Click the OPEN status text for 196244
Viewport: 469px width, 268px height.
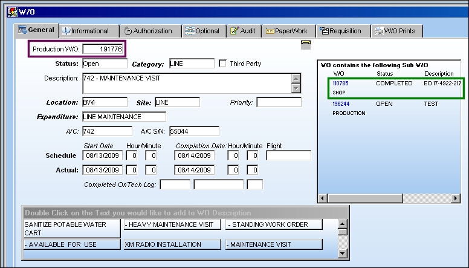(384, 104)
